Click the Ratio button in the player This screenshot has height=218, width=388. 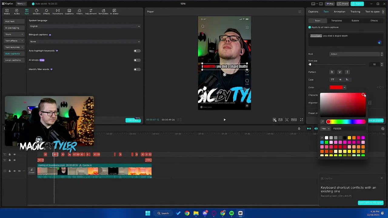point(294,120)
